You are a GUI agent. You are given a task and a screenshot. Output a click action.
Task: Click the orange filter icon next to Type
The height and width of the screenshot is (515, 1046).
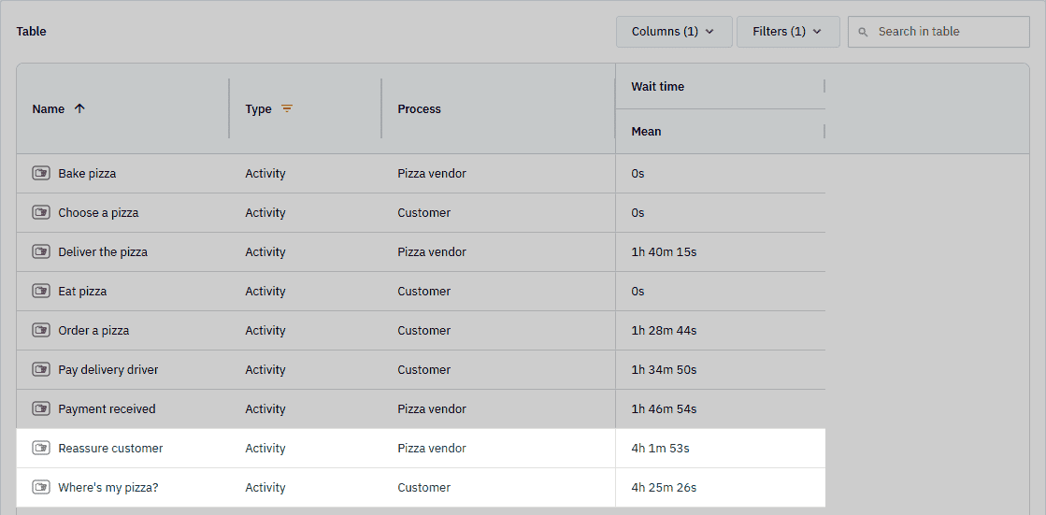(287, 108)
